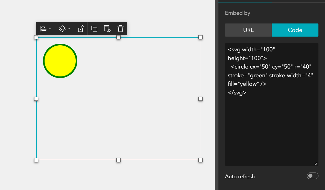Duplicate the element using the copy icon
325x190 pixels.
[94, 28]
